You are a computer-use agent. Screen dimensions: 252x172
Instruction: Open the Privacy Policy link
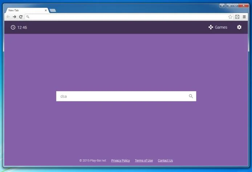[x=121, y=160]
